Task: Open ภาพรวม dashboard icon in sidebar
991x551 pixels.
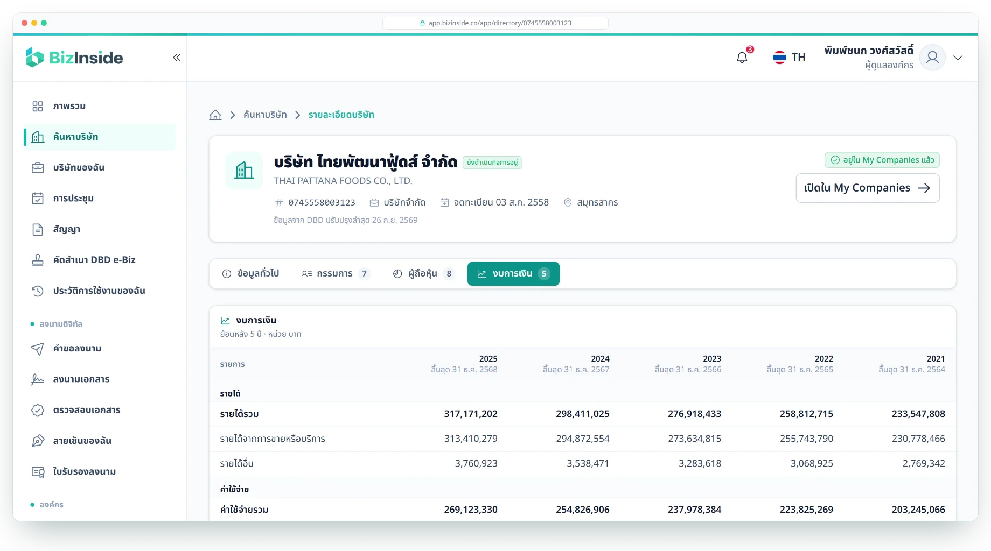Action: coord(38,106)
